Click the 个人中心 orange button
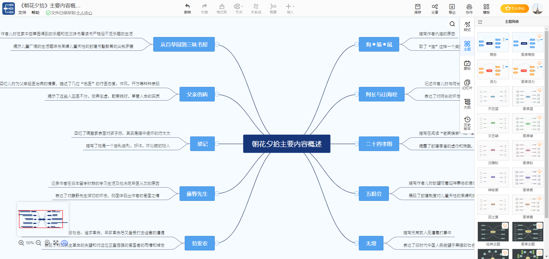Viewport: 549px width, 259px height. click(515, 9)
